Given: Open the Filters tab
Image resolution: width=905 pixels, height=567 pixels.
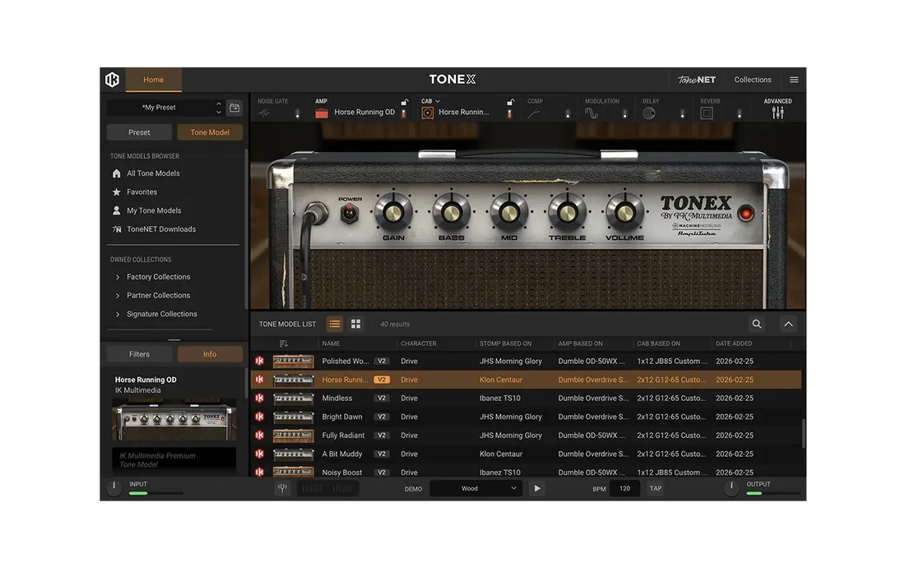Looking at the screenshot, I should pos(139,354).
